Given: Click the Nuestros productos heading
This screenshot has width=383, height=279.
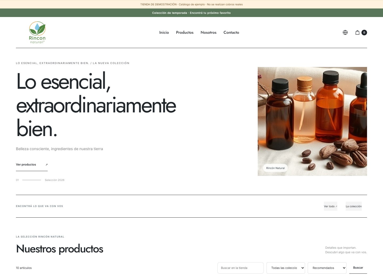Looking at the screenshot, I should (60, 249).
